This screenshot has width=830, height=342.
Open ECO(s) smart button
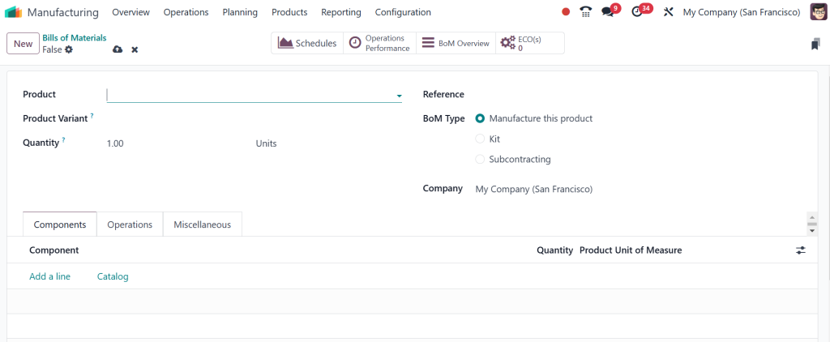coord(530,44)
